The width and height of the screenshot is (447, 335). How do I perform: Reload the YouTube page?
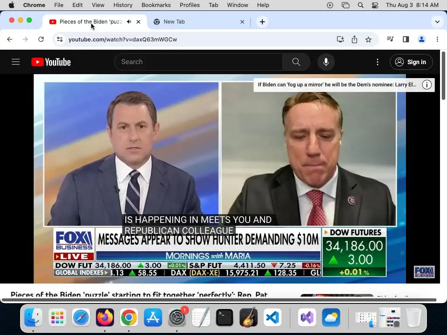(x=41, y=39)
